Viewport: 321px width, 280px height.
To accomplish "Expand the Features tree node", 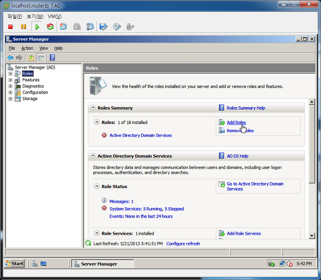I will (10, 80).
